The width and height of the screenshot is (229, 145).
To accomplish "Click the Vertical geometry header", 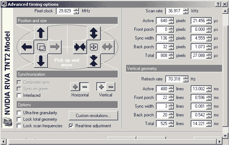I will [x=174, y=69].
